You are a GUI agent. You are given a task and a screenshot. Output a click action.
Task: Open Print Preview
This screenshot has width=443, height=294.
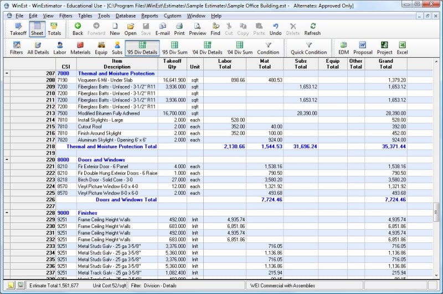(198, 29)
